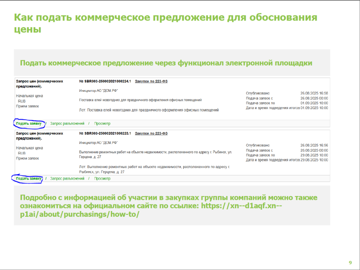Click the Лот description for елей новогодних
This screenshot has width=360, height=270.
(149, 110)
